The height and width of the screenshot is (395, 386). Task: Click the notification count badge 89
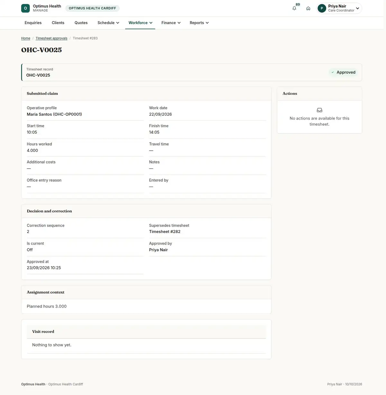298,4
